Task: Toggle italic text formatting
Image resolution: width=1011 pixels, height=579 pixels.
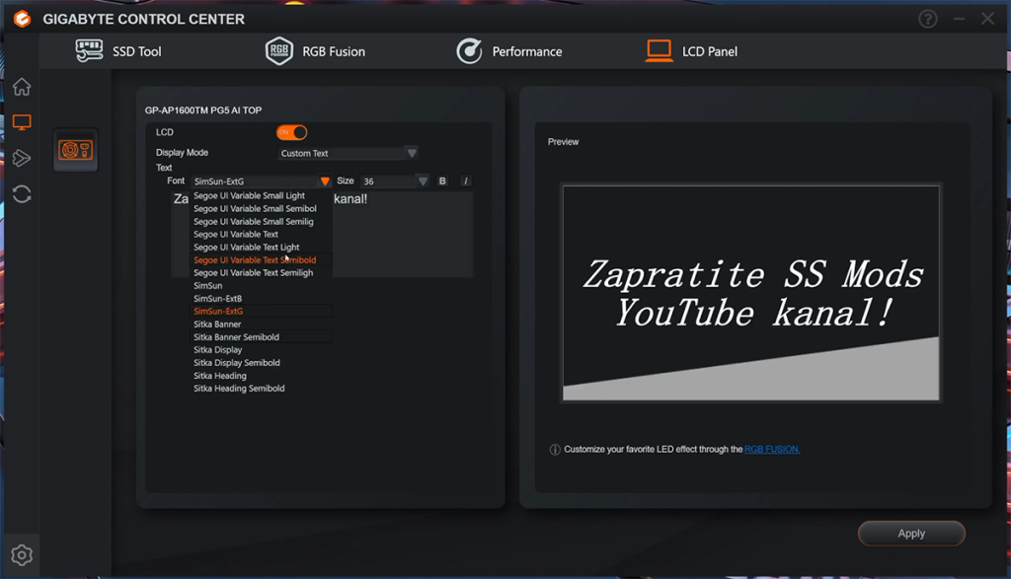Action: [x=466, y=181]
